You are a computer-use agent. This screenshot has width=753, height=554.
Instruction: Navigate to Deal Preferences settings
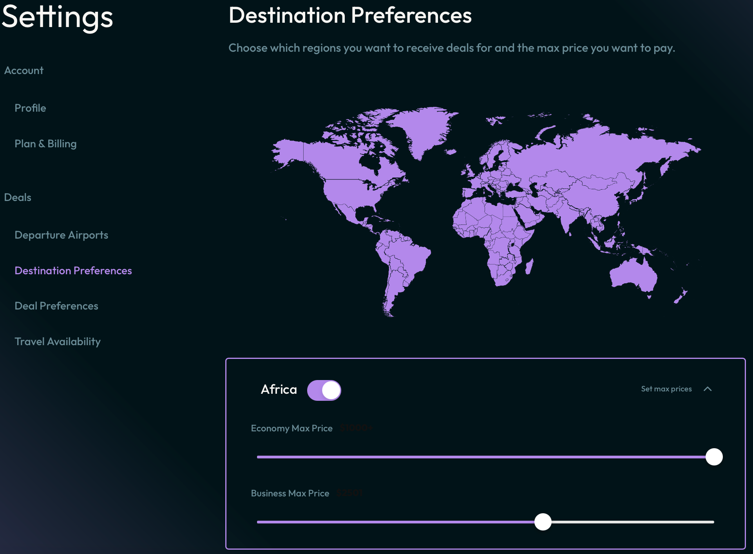coord(56,305)
